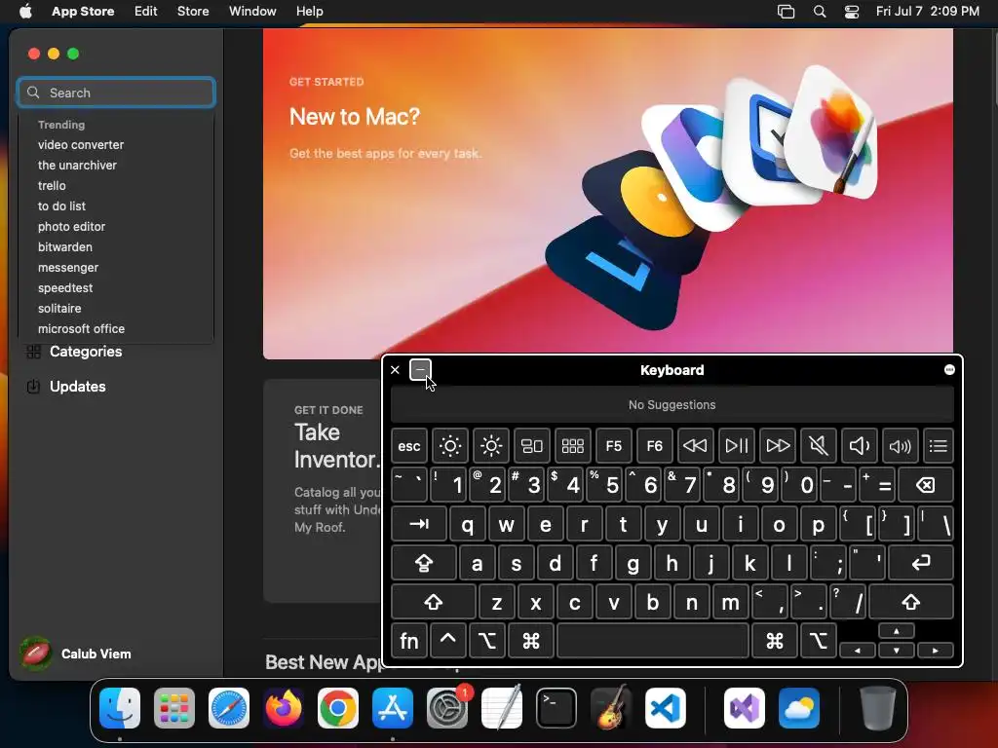This screenshot has height=748, width=998.
Task: Tap the Launchpad grid key
Action: click(572, 446)
